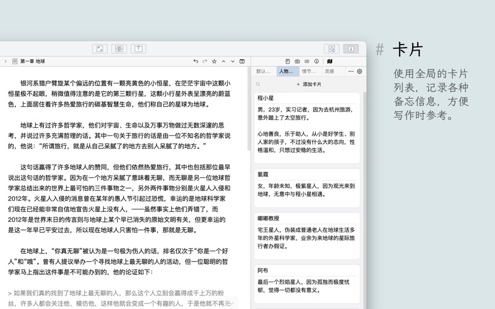
Task: Click the undo arrow icon
Action: [x=196, y=62]
